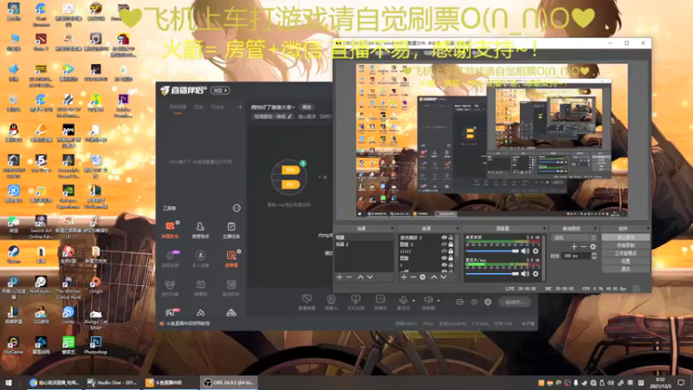Click the transition duration 300 ms field
Viewport: 693px width, 390px height.
click(577, 256)
